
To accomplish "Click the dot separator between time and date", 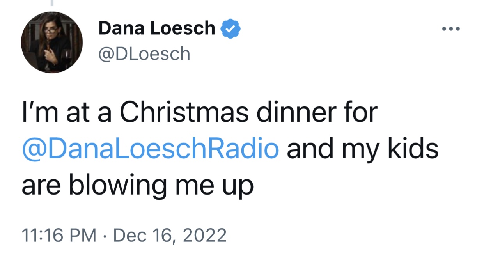I will pos(103,236).
